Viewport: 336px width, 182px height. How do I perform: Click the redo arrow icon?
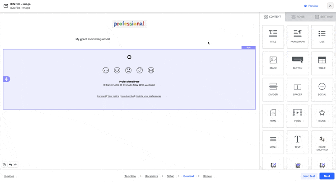15,165
